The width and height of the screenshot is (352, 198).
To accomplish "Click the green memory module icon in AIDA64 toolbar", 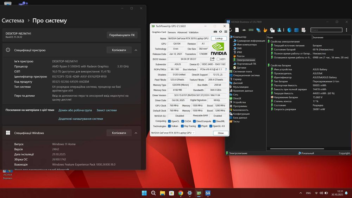I will click(x=251, y=30).
